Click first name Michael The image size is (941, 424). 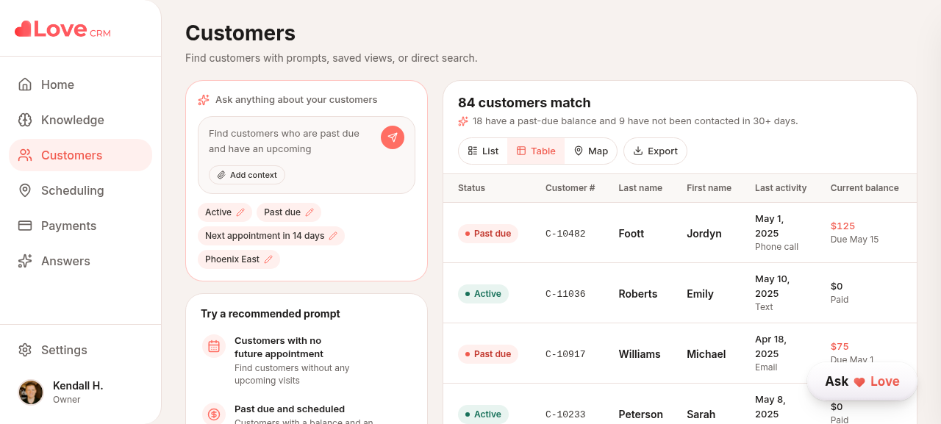[706, 354]
